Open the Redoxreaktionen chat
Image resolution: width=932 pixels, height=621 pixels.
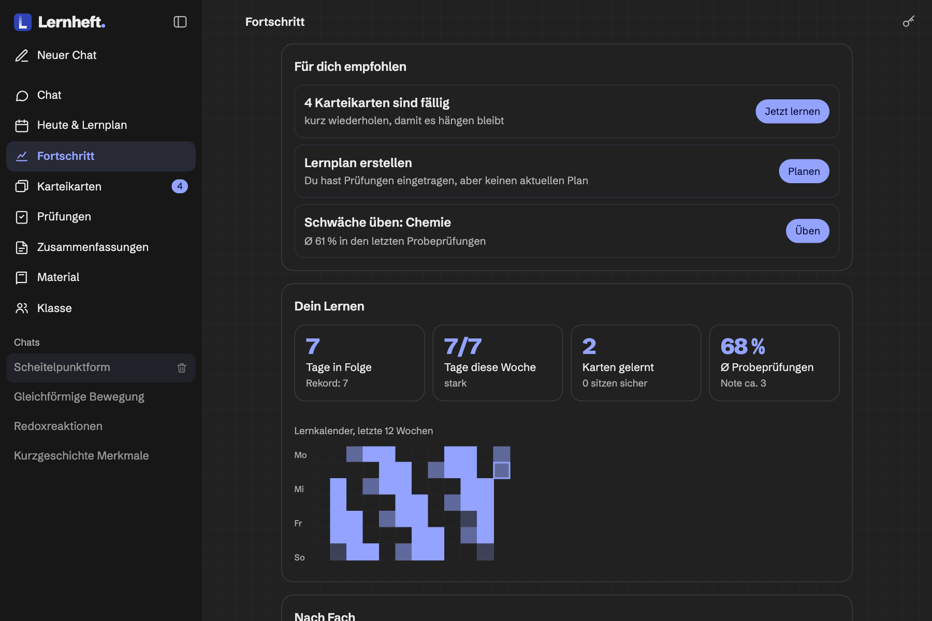(101, 426)
